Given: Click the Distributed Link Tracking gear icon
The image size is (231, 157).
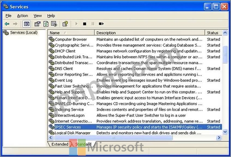Looking at the screenshot, I should coord(52,57).
